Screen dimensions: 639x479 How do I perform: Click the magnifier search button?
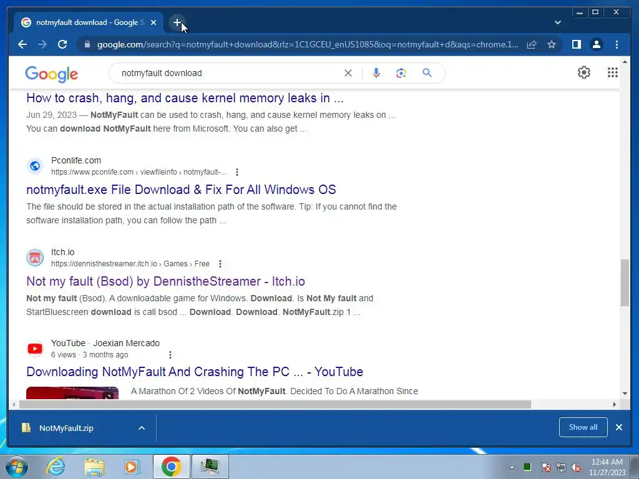pos(427,73)
